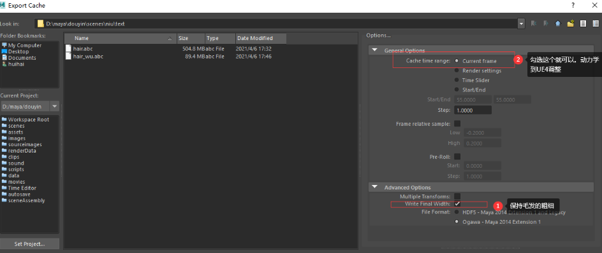Viewport: 602px width, 253px height.
Task: Sort files by Size column
Action: [x=191, y=38]
